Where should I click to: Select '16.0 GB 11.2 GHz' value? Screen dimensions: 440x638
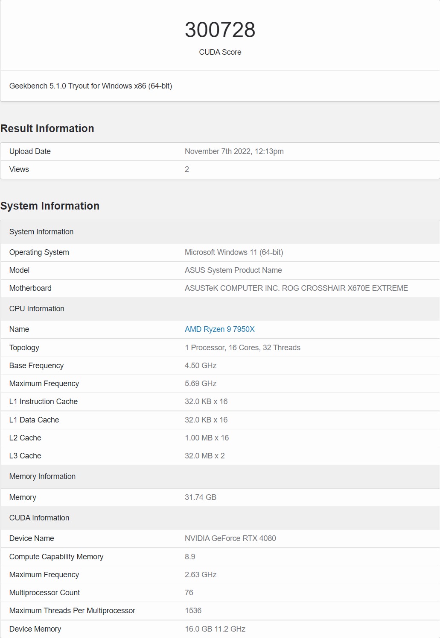215,629
